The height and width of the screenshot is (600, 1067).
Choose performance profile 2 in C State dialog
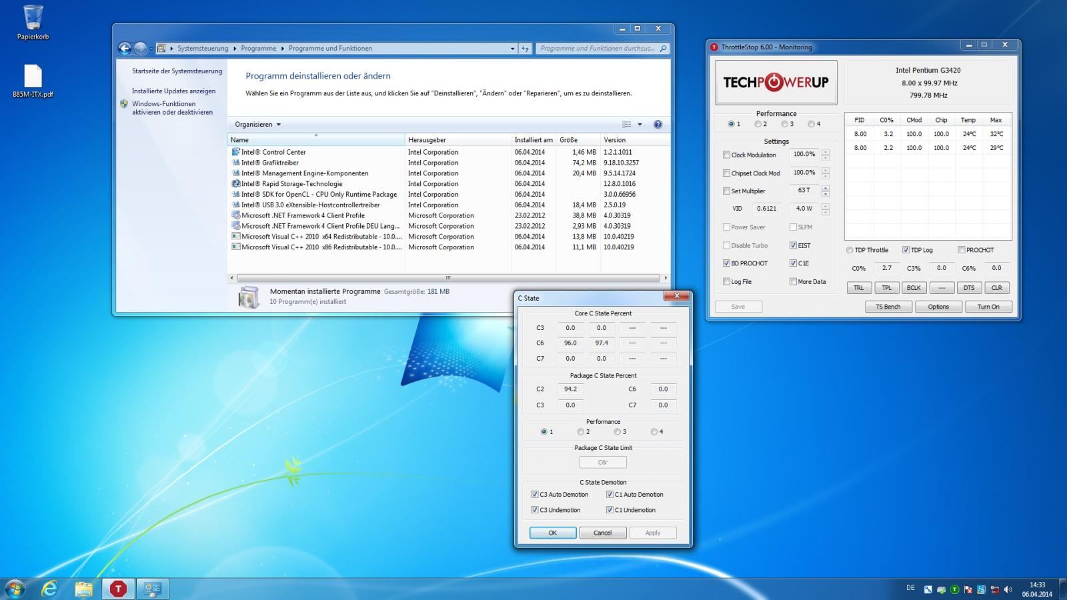pos(581,432)
